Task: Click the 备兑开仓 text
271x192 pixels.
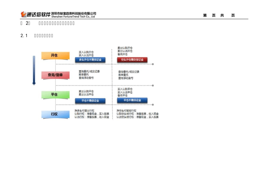Action: tap(123, 54)
